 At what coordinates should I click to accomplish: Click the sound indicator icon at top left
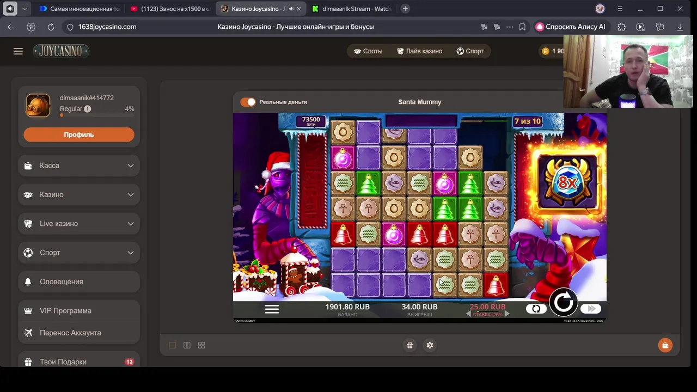[10, 9]
